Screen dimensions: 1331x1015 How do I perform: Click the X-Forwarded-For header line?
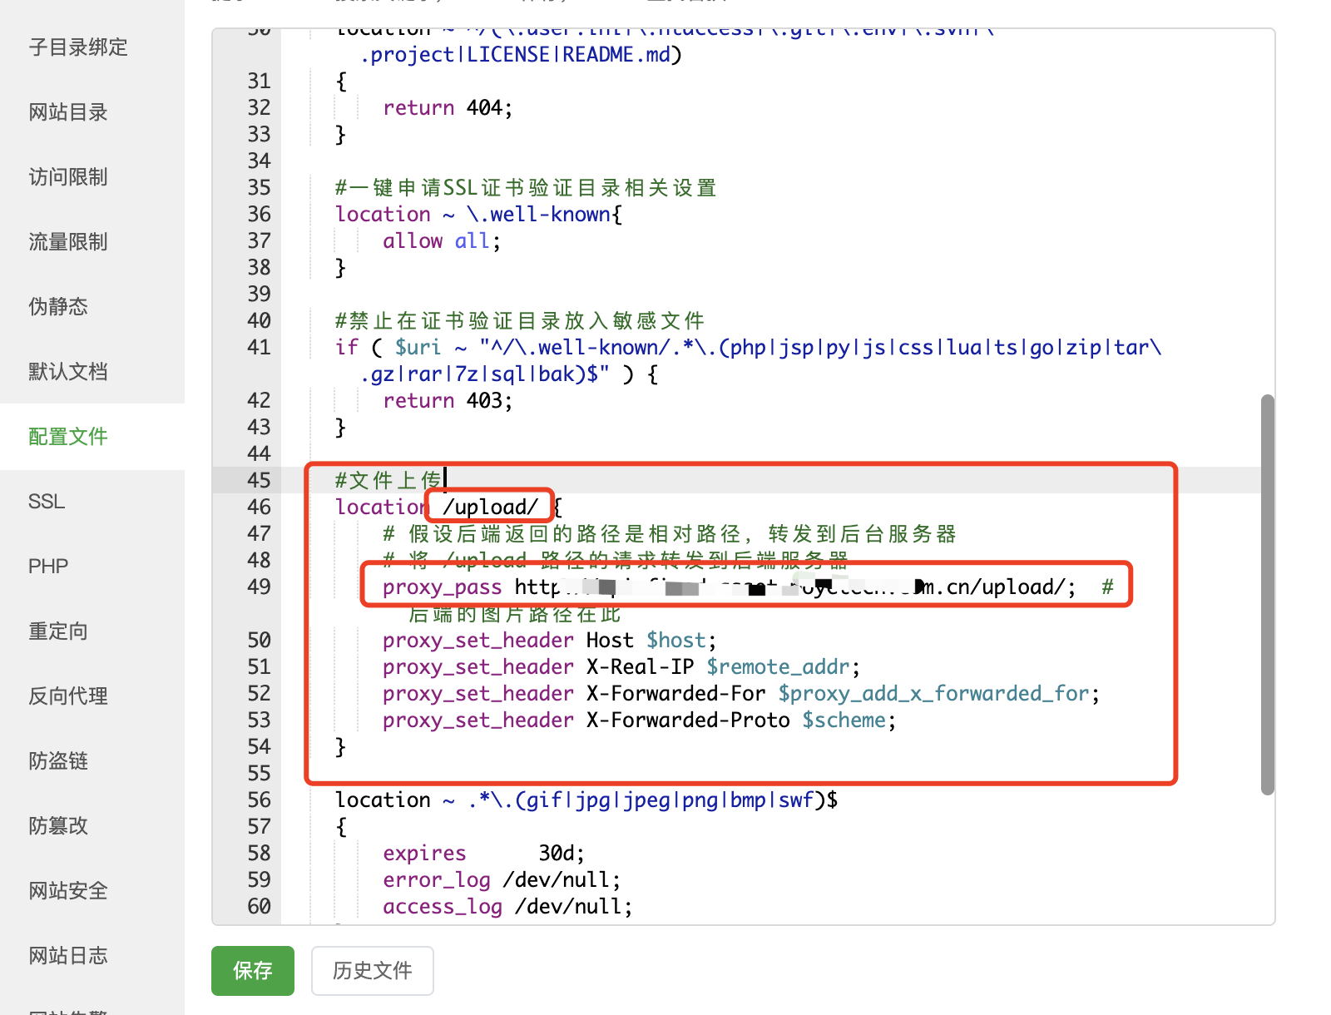[741, 694]
